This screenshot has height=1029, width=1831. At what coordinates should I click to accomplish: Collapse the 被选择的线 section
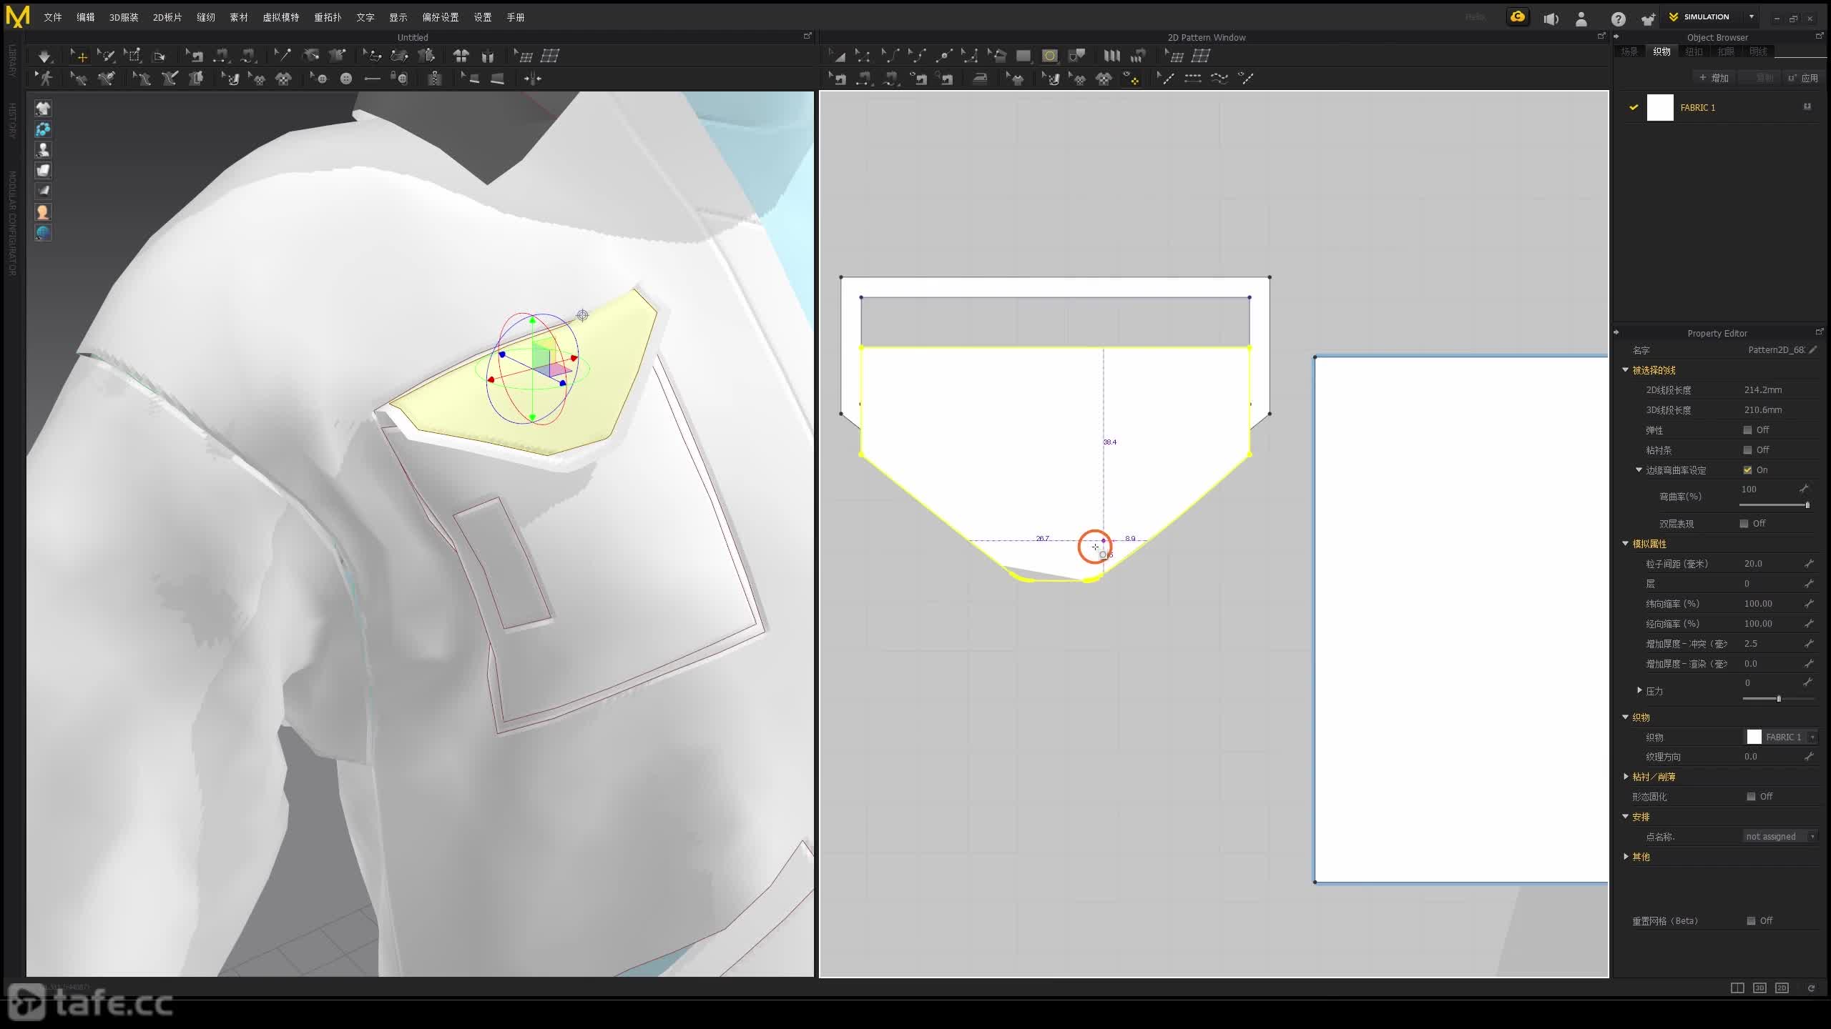[x=1625, y=370]
